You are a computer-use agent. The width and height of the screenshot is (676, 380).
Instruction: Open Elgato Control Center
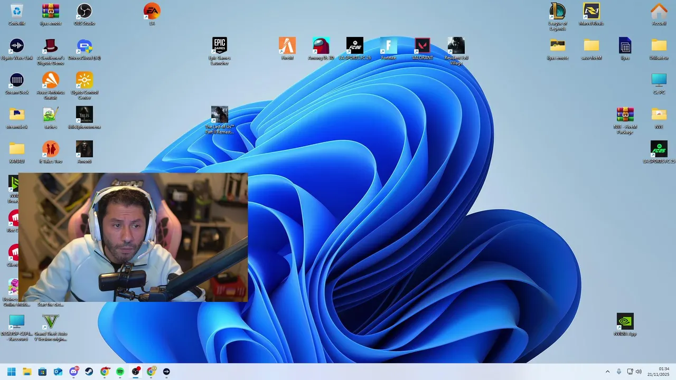[84, 80]
